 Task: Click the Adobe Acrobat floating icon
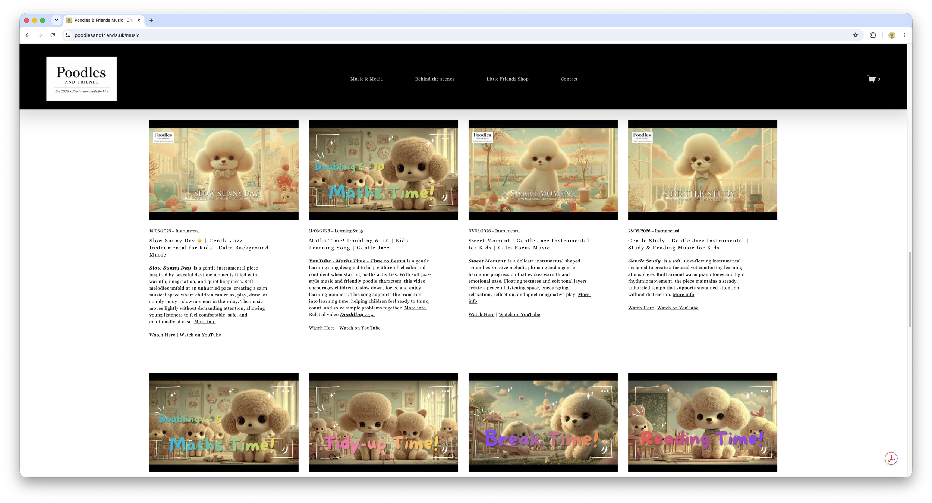click(891, 458)
